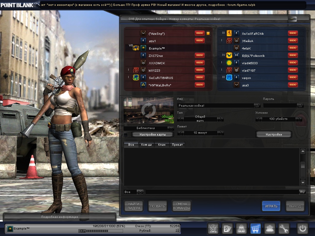
Task: Decrease the 10 минут time limit
Action: pyautogui.click(x=181, y=133)
